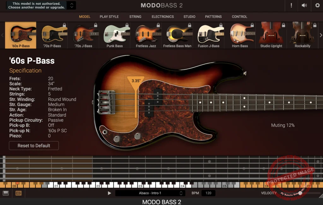Screen dimensions: 323x205
Task: Select the '70s P-Bass model
Action: pyautogui.click(x=52, y=35)
